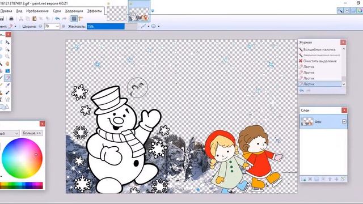Add a new layer in Layers panel
Image resolution: width=363 pixels, height=204 pixels.
point(303,179)
